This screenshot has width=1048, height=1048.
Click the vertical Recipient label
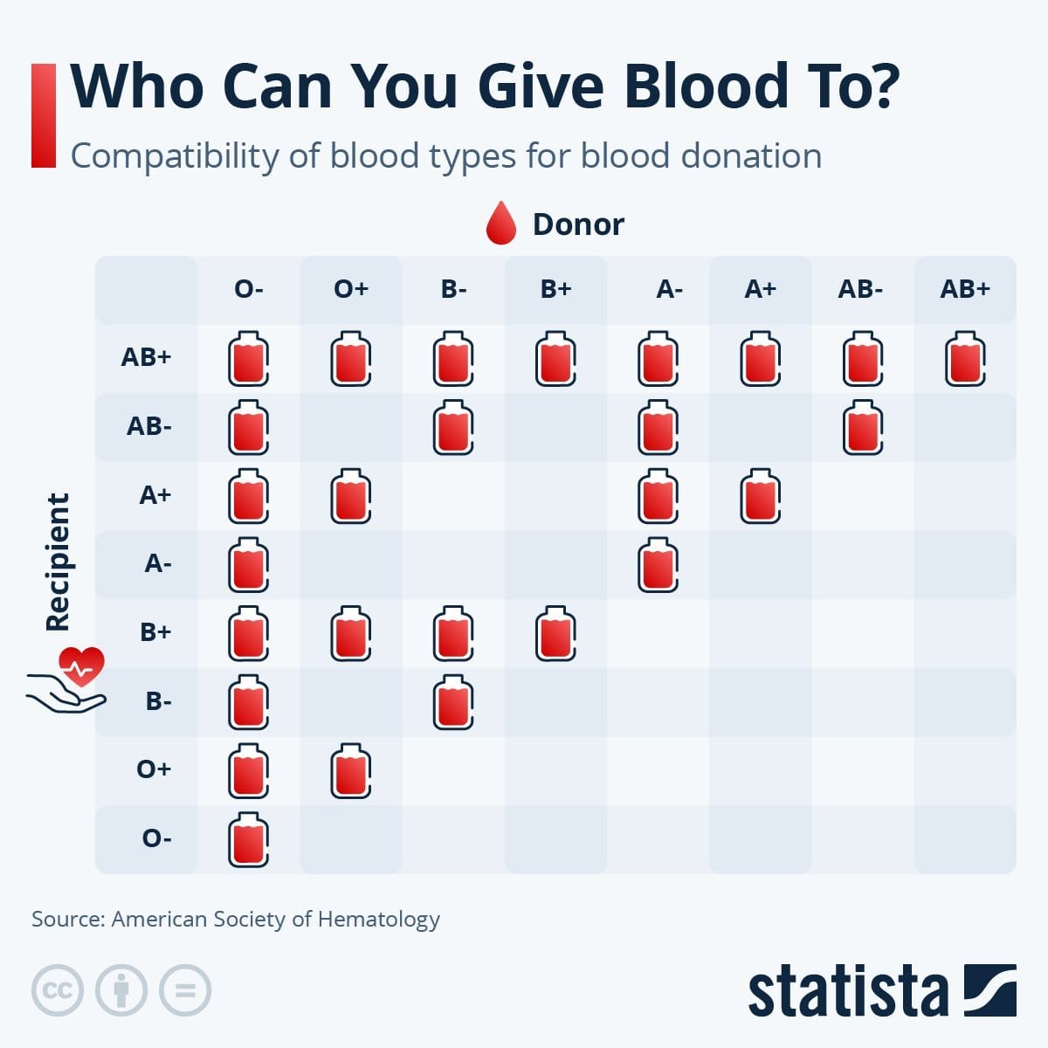coord(58,562)
